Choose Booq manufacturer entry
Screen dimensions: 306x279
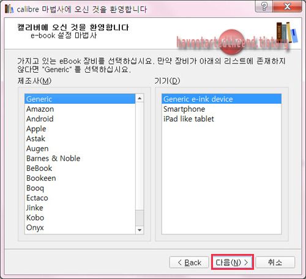pos(80,188)
